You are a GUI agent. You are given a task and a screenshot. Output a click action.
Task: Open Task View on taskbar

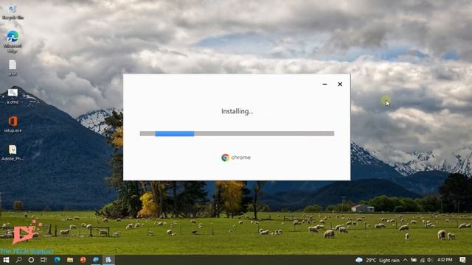point(44,260)
